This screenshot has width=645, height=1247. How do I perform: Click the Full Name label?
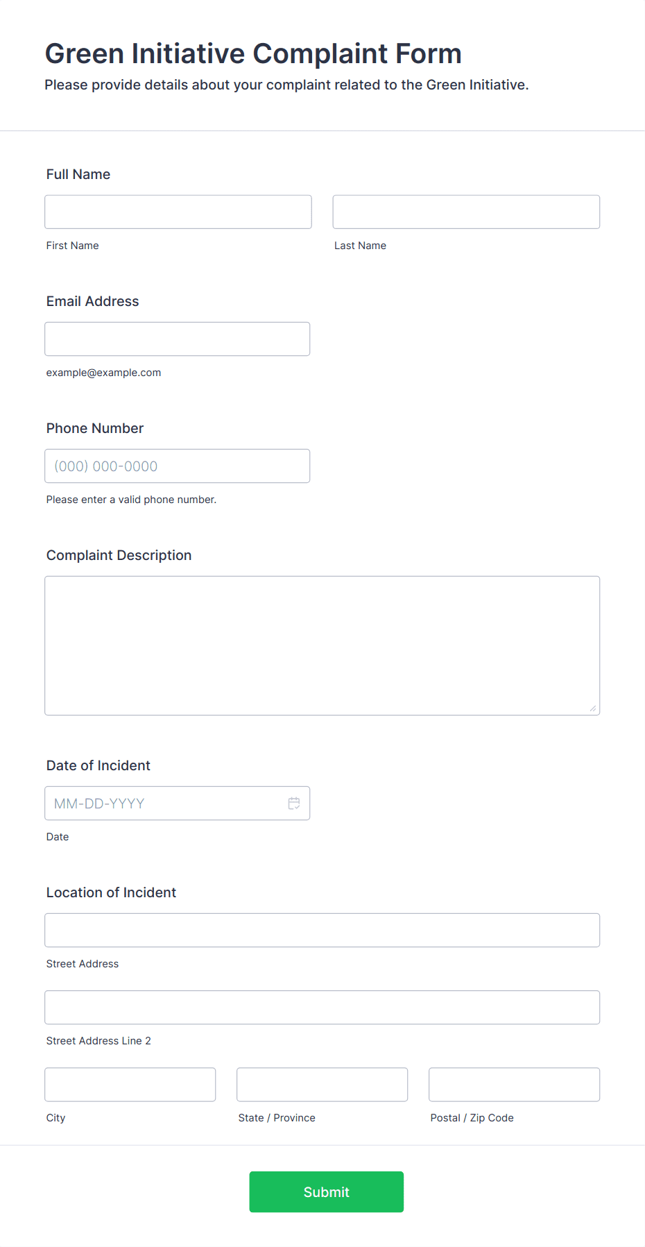click(78, 174)
